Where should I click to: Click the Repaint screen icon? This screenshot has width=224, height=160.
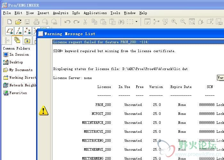[148, 22]
